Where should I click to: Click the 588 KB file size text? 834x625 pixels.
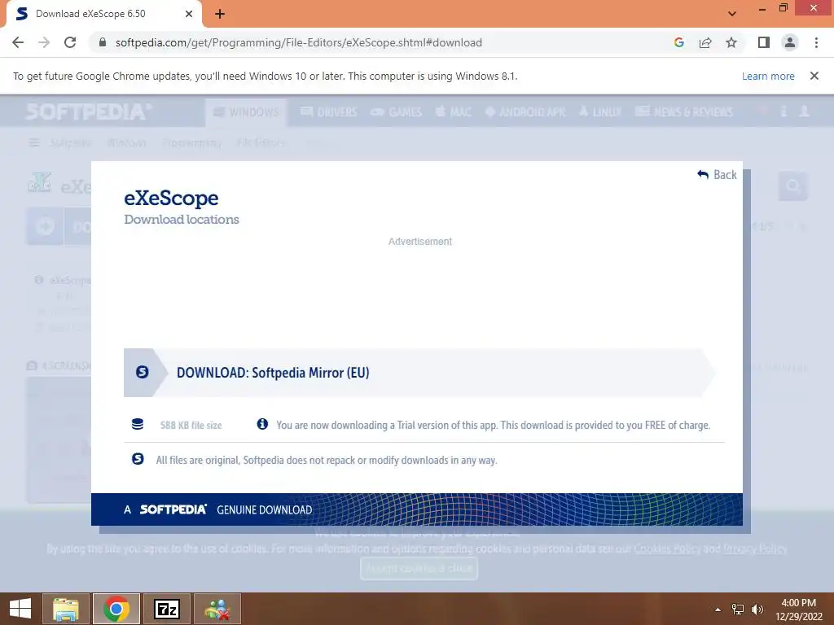click(x=191, y=425)
